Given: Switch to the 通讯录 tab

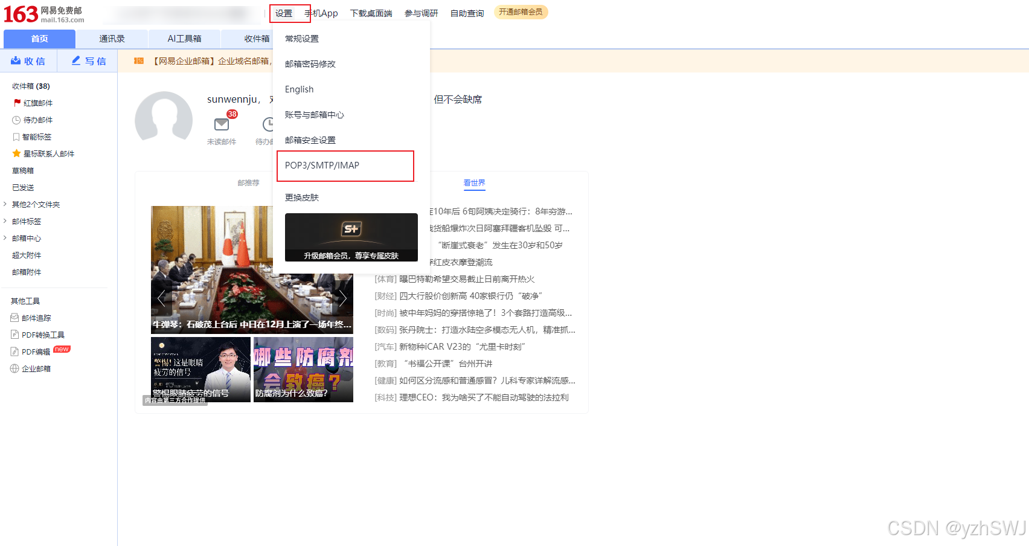Looking at the screenshot, I should [x=112, y=38].
